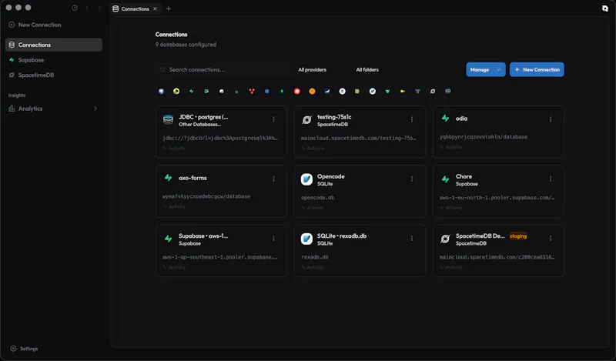Filter by the teal cat-face provider icon
Image resolution: width=616 pixels, height=361 pixels.
click(x=387, y=91)
